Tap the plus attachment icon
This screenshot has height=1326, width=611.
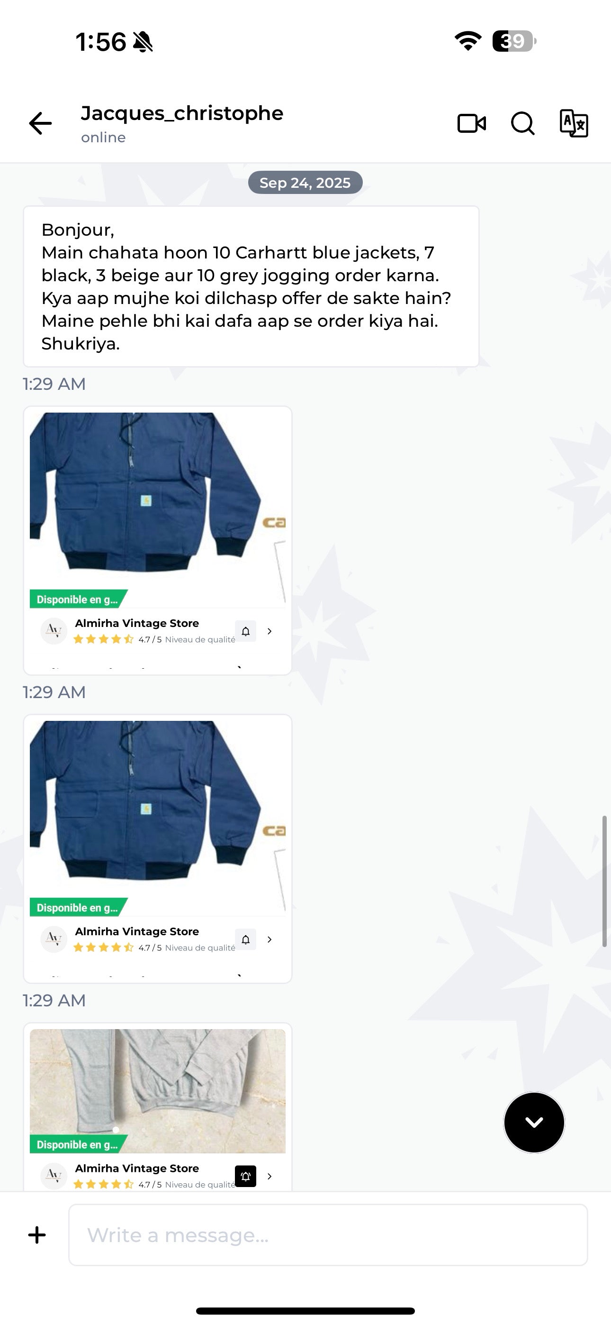pyautogui.click(x=37, y=1235)
